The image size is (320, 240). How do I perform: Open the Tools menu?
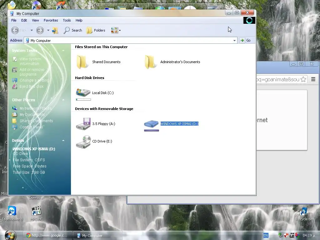pyautogui.click(x=67, y=20)
